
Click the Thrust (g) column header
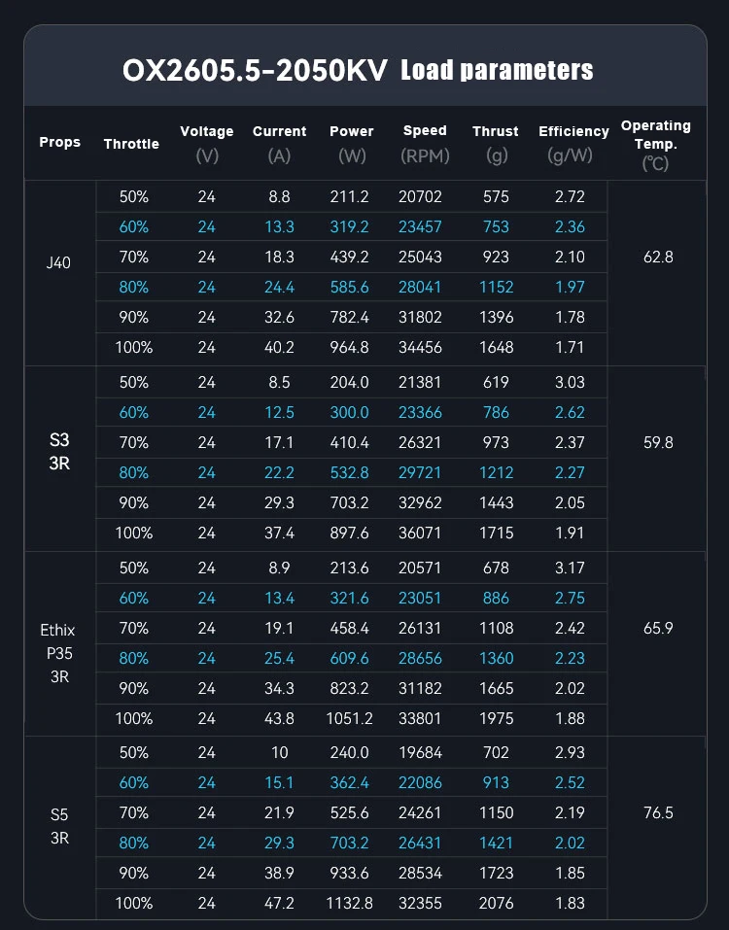click(x=495, y=143)
